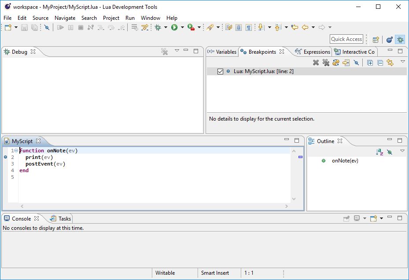Toggle Mark Occurrences toolbar icon
This screenshot has height=280, width=409.
click(x=229, y=27)
